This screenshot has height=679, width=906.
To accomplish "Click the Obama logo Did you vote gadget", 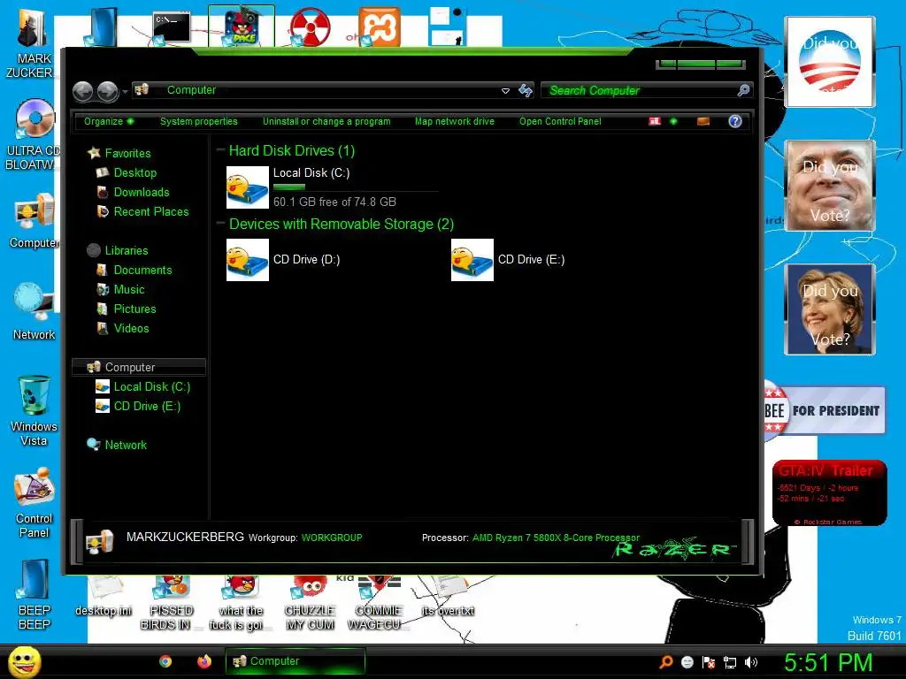I will click(829, 62).
